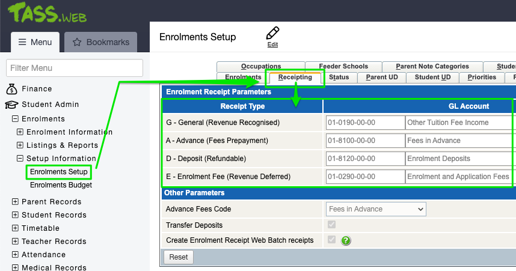Collapse the Setup Information node
Viewport: 516px width, 271px height.
[20, 159]
